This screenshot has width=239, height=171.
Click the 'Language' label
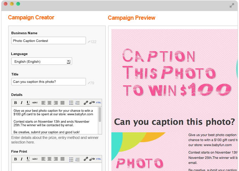click(19, 54)
